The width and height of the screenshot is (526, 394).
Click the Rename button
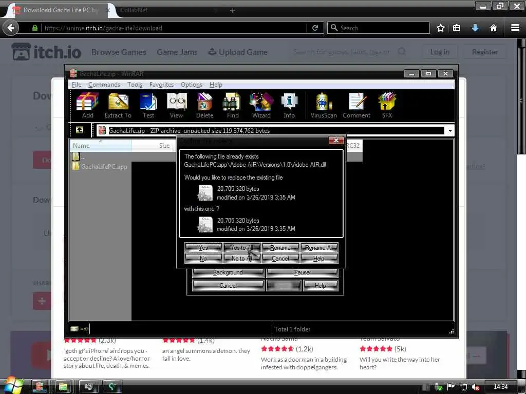tap(280, 248)
